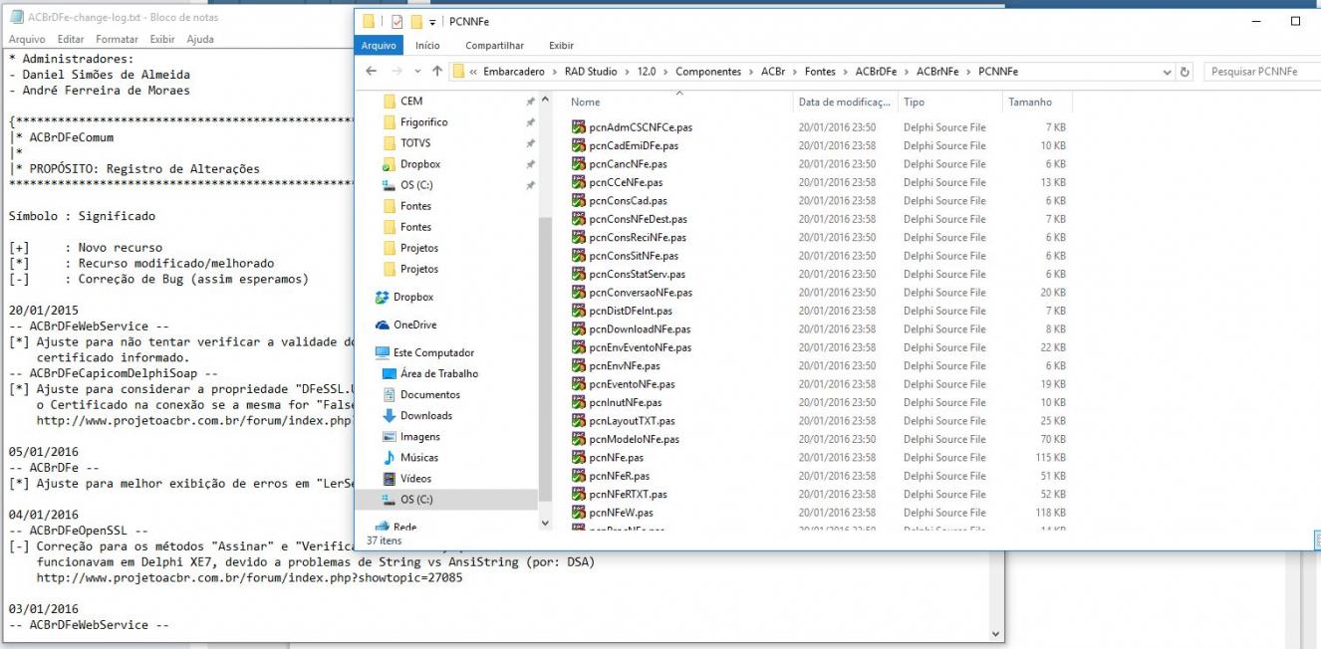Screen dimensions: 1321x649
Task: Click in the Pesquisar PCNNFe search box
Action: click(1260, 72)
